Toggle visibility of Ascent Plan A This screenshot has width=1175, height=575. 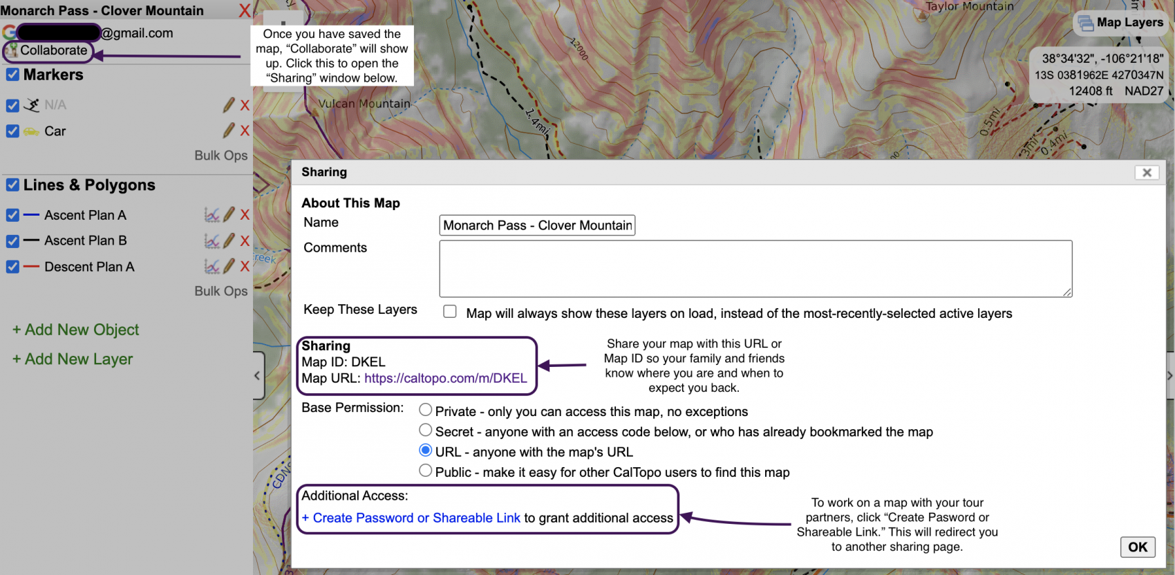(12, 216)
